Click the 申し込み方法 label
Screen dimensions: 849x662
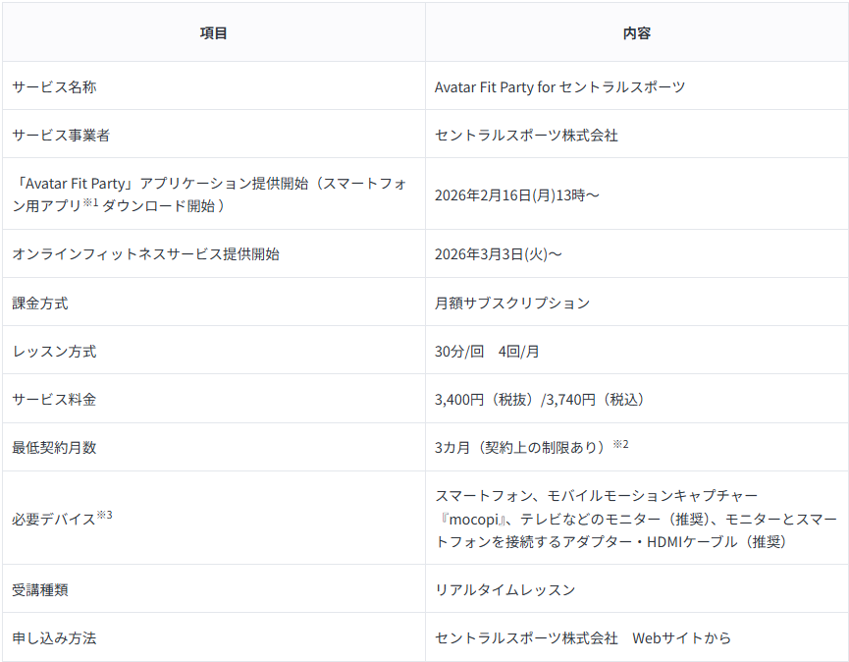click(x=54, y=637)
